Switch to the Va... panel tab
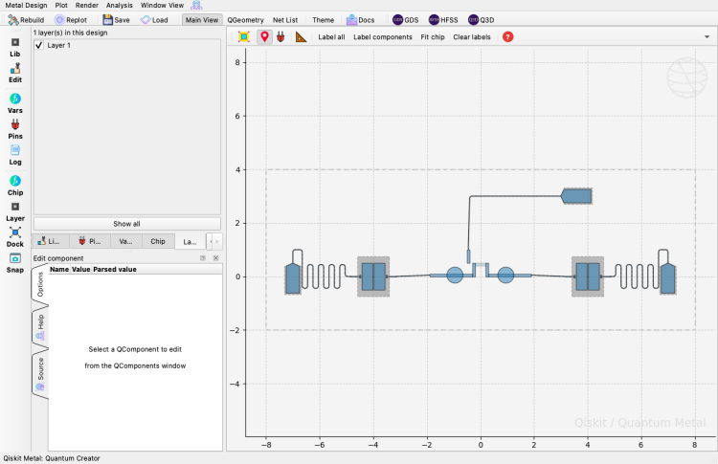 point(126,241)
